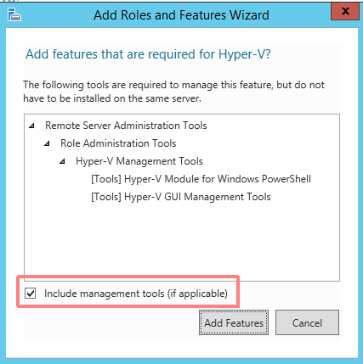This screenshot has height=364, width=363.
Task: Select Role Administration Tools tree item
Action: pyautogui.click(x=118, y=143)
